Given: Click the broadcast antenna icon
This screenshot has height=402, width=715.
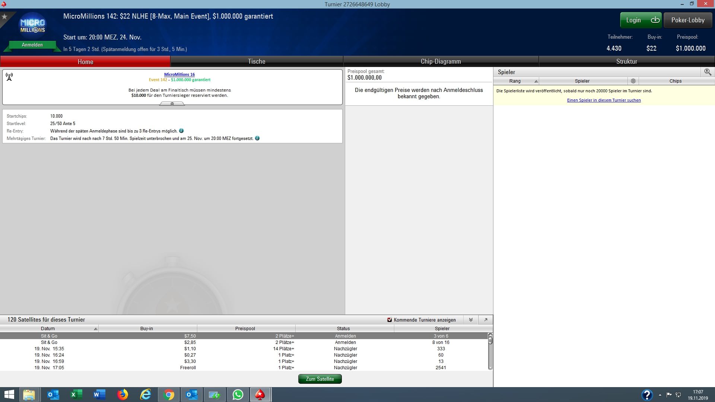Looking at the screenshot, I should click(x=9, y=77).
